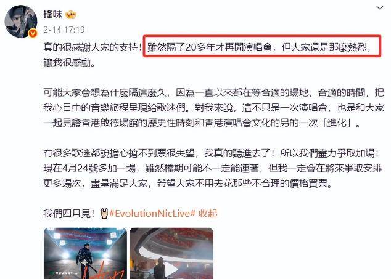Collapse the post with 收起

pos(208,214)
